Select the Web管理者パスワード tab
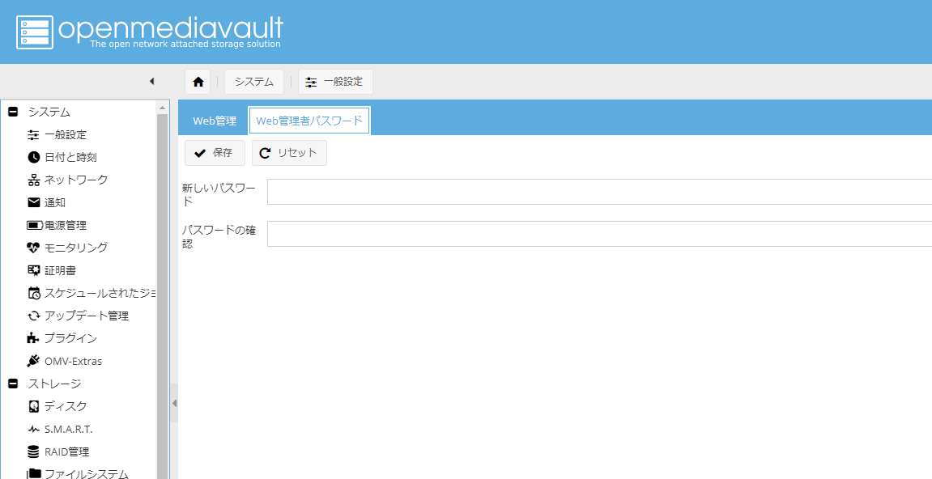 pos(309,121)
